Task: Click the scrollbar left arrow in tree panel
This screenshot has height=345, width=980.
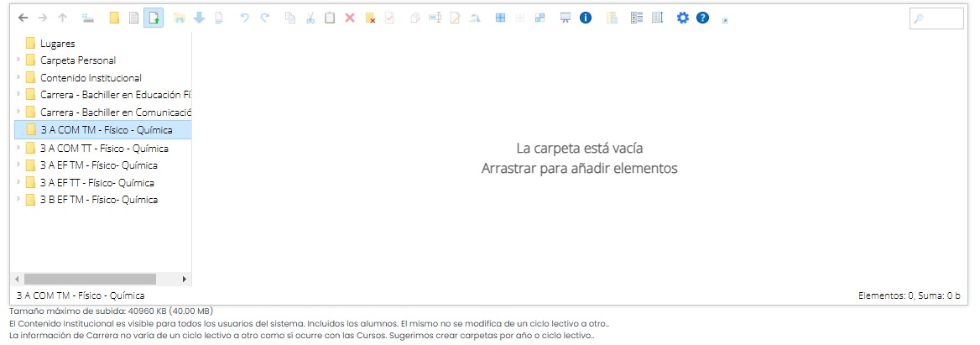Action: point(18,279)
